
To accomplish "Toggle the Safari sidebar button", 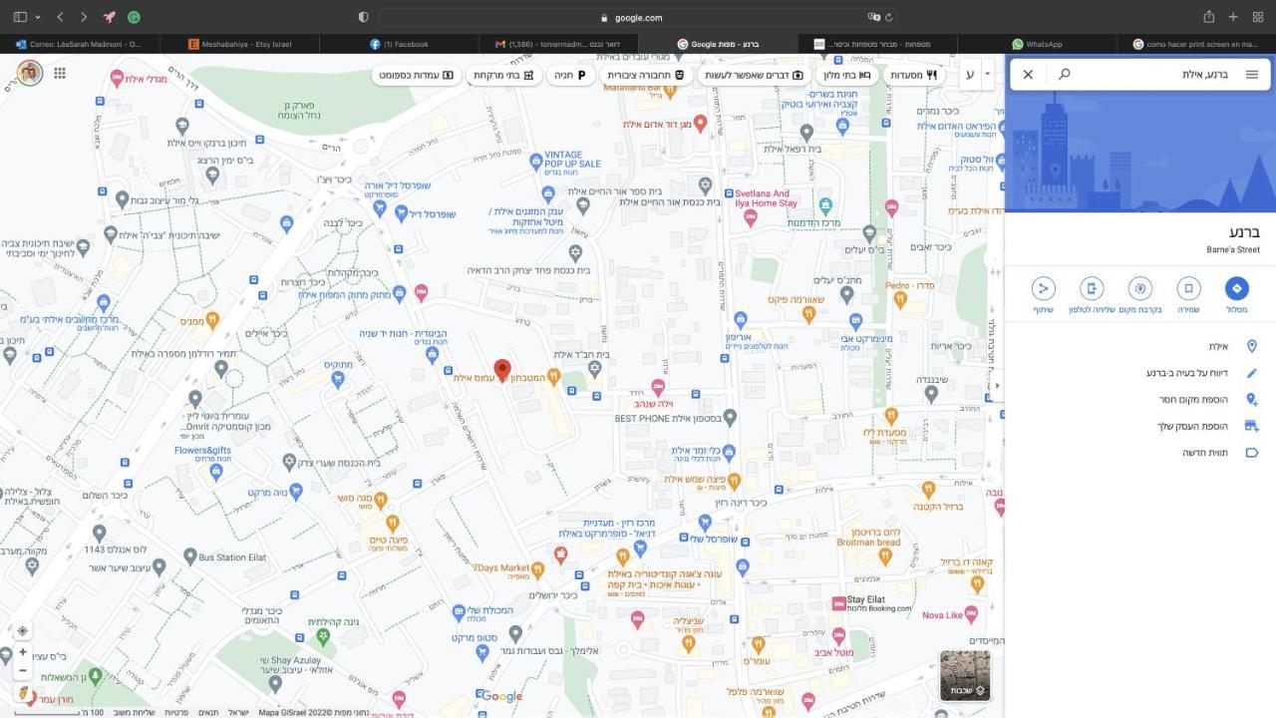I will click(21, 17).
